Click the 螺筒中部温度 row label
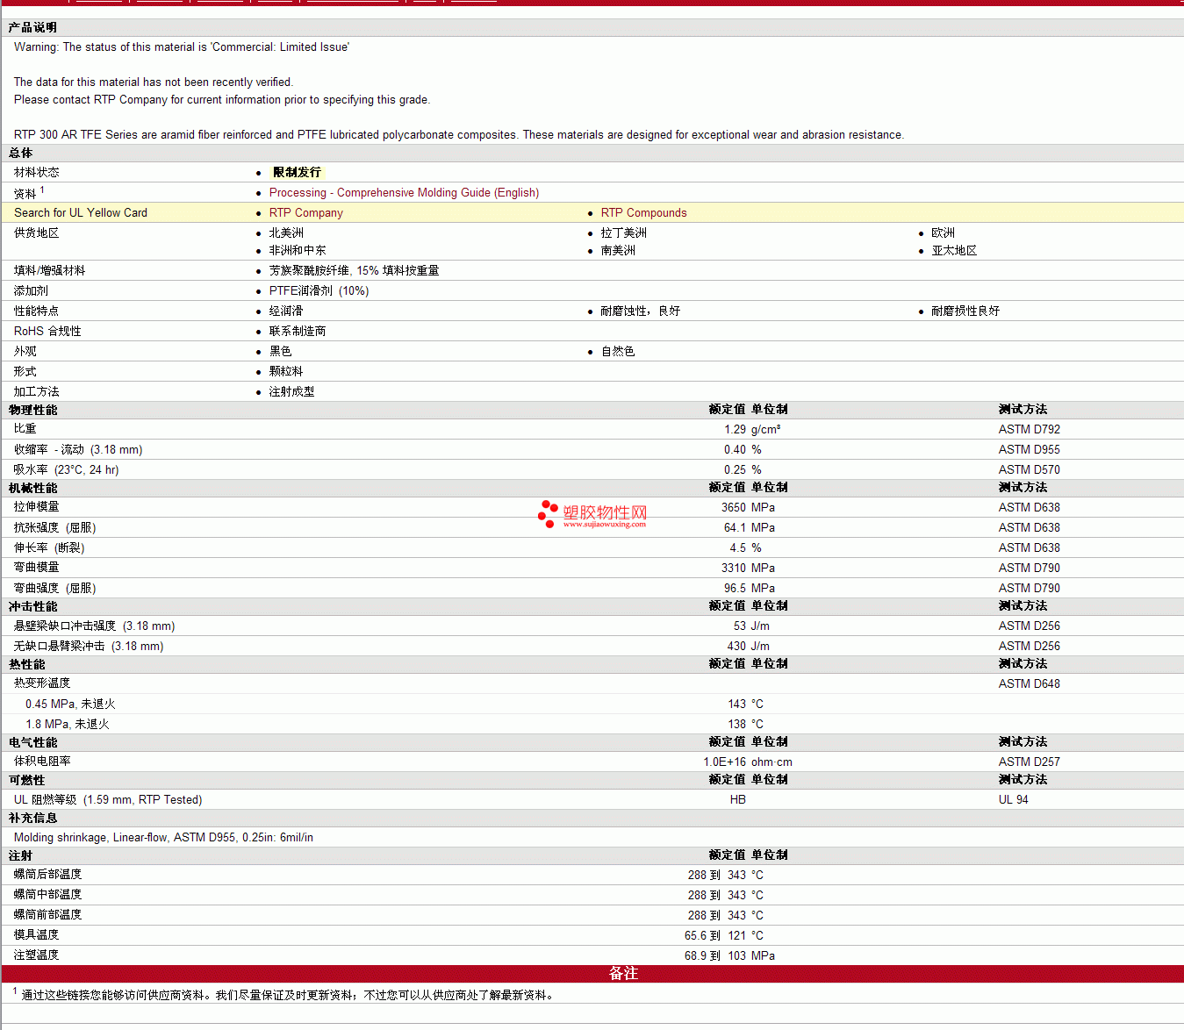 (47, 895)
